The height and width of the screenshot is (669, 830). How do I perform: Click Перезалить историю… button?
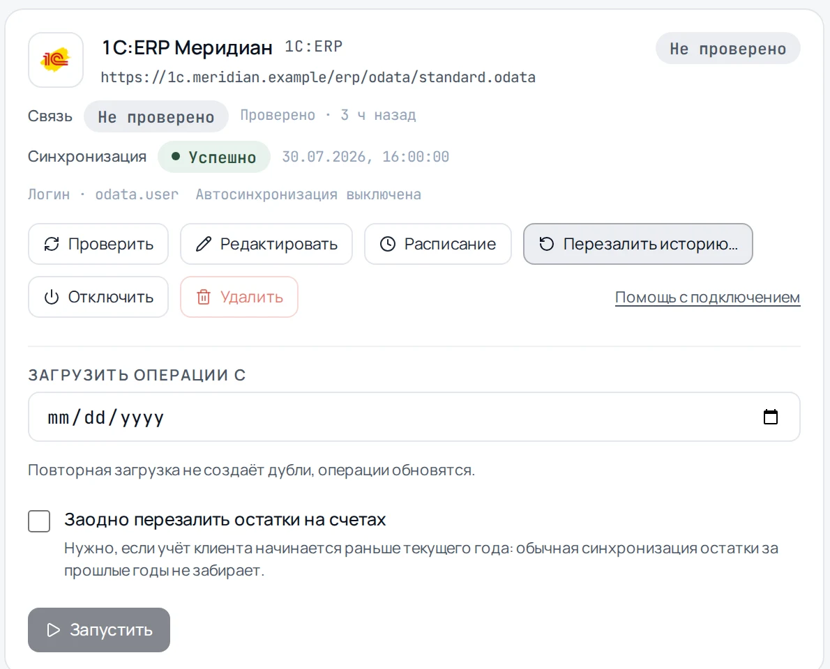coord(638,244)
